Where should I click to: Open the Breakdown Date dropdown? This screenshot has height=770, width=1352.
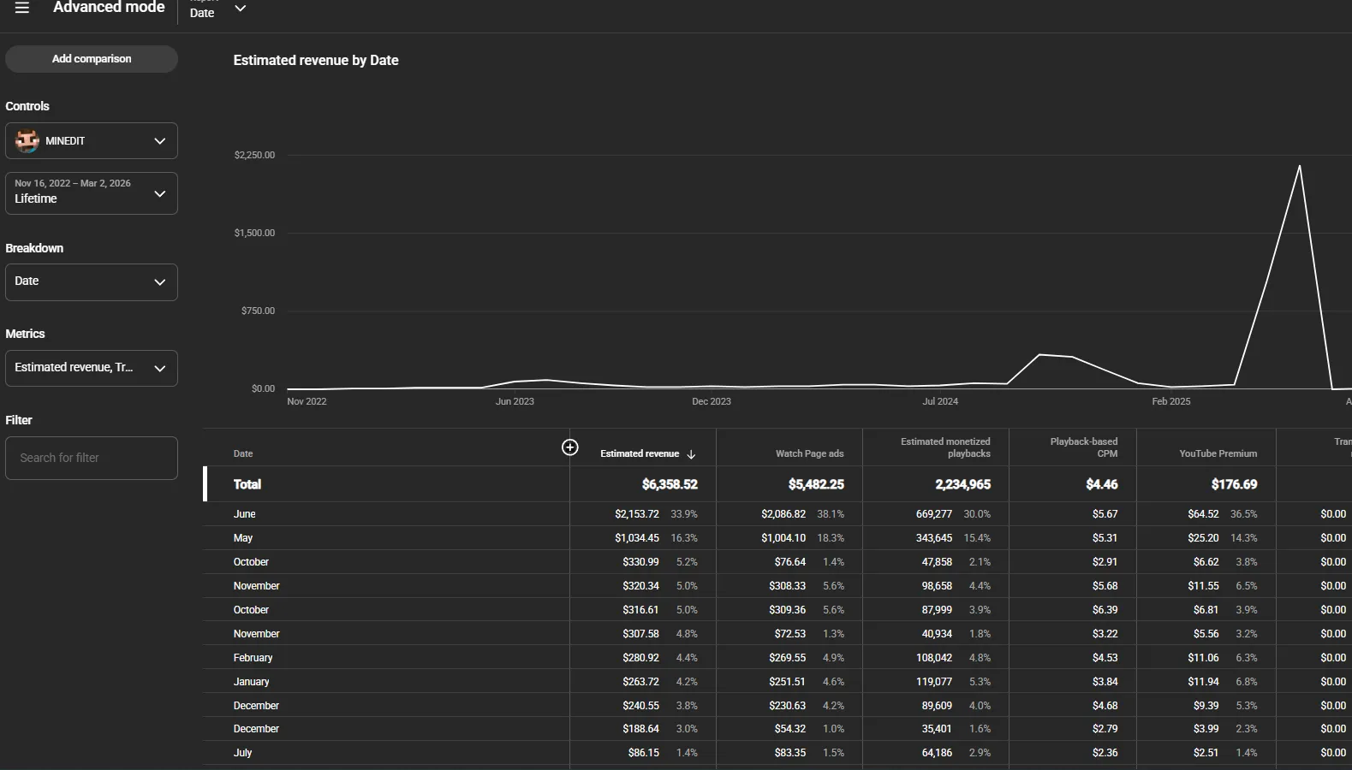[x=92, y=282]
